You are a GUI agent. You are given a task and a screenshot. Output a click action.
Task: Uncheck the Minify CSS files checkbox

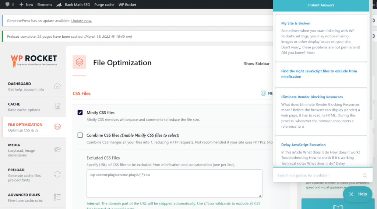pos(80,113)
